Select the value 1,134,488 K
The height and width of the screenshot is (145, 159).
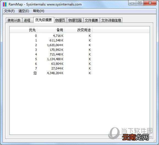[55, 59]
